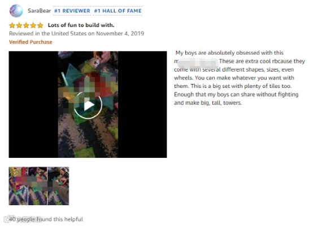This screenshot has width=313, height=226.
Task: Open the SaraBear reviewer name link
Action: [x=40, y=11]
